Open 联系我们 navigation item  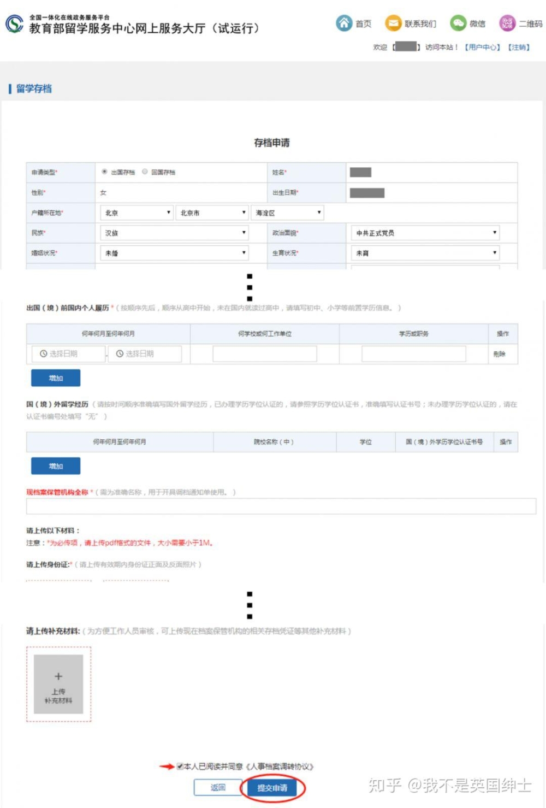[420, 23]
